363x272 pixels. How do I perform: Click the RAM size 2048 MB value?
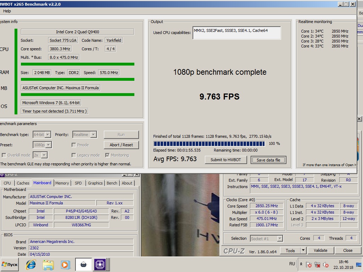(x=42, y=73)
